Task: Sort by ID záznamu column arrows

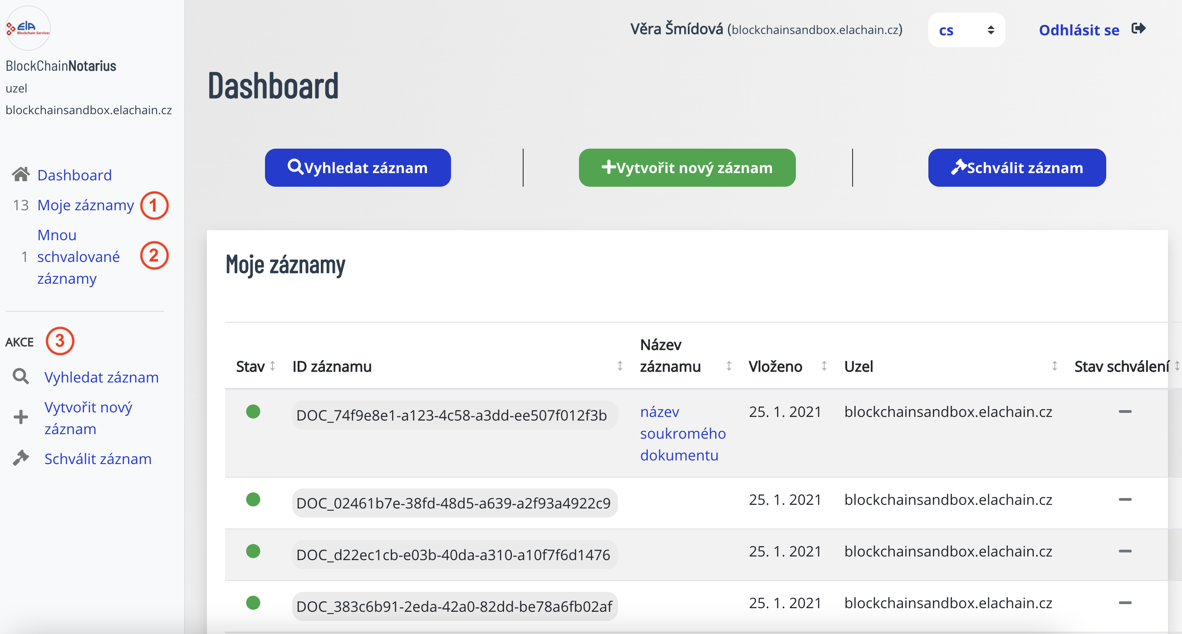Action: (x=620, y=366)
